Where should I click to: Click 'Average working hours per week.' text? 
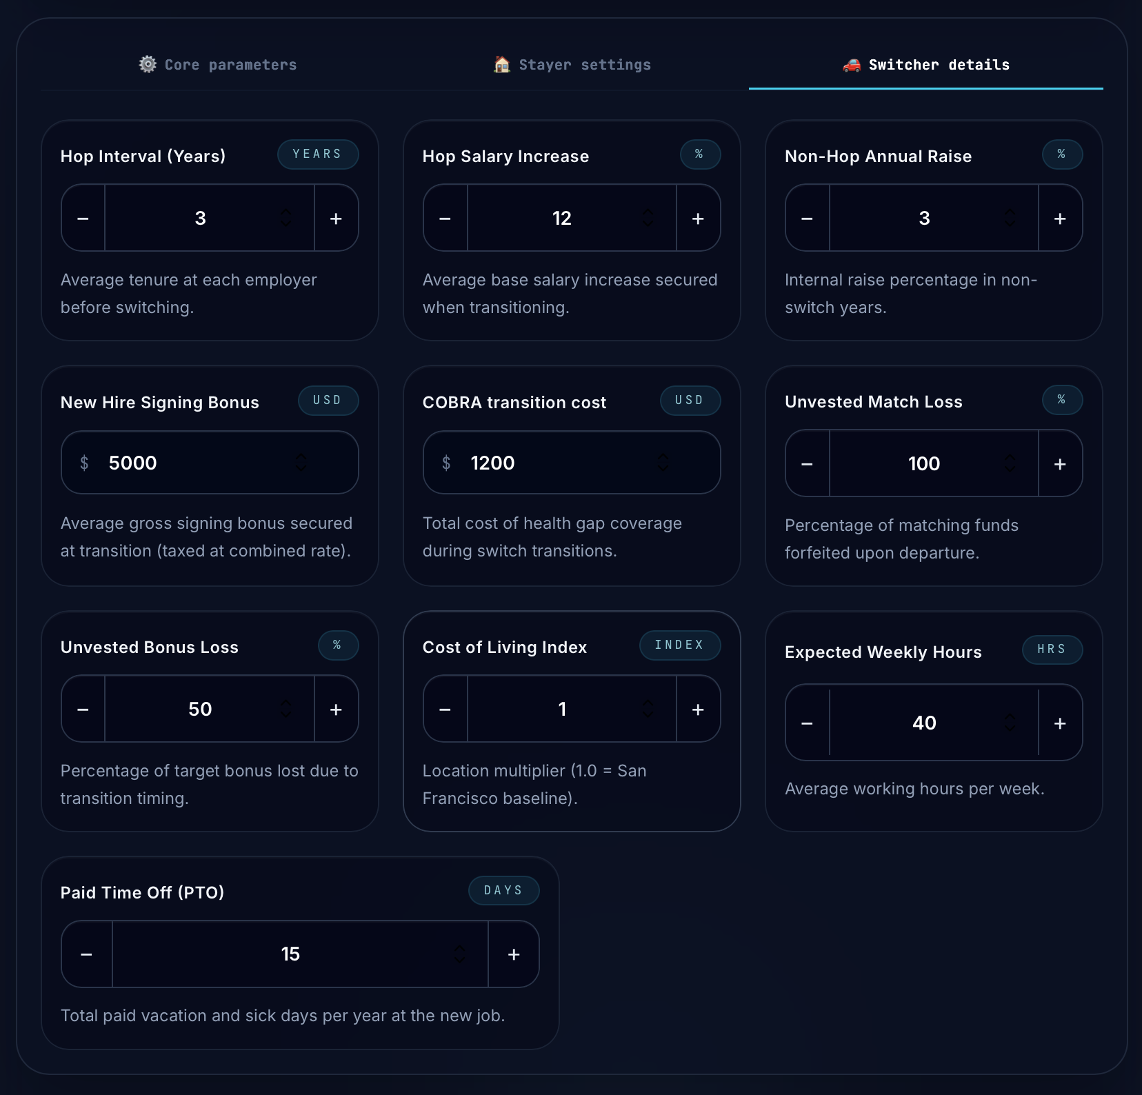click(914, 789)
